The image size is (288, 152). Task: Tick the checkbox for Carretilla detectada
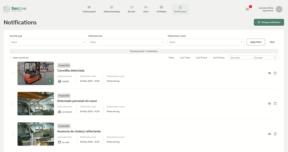tap(13, 73)
